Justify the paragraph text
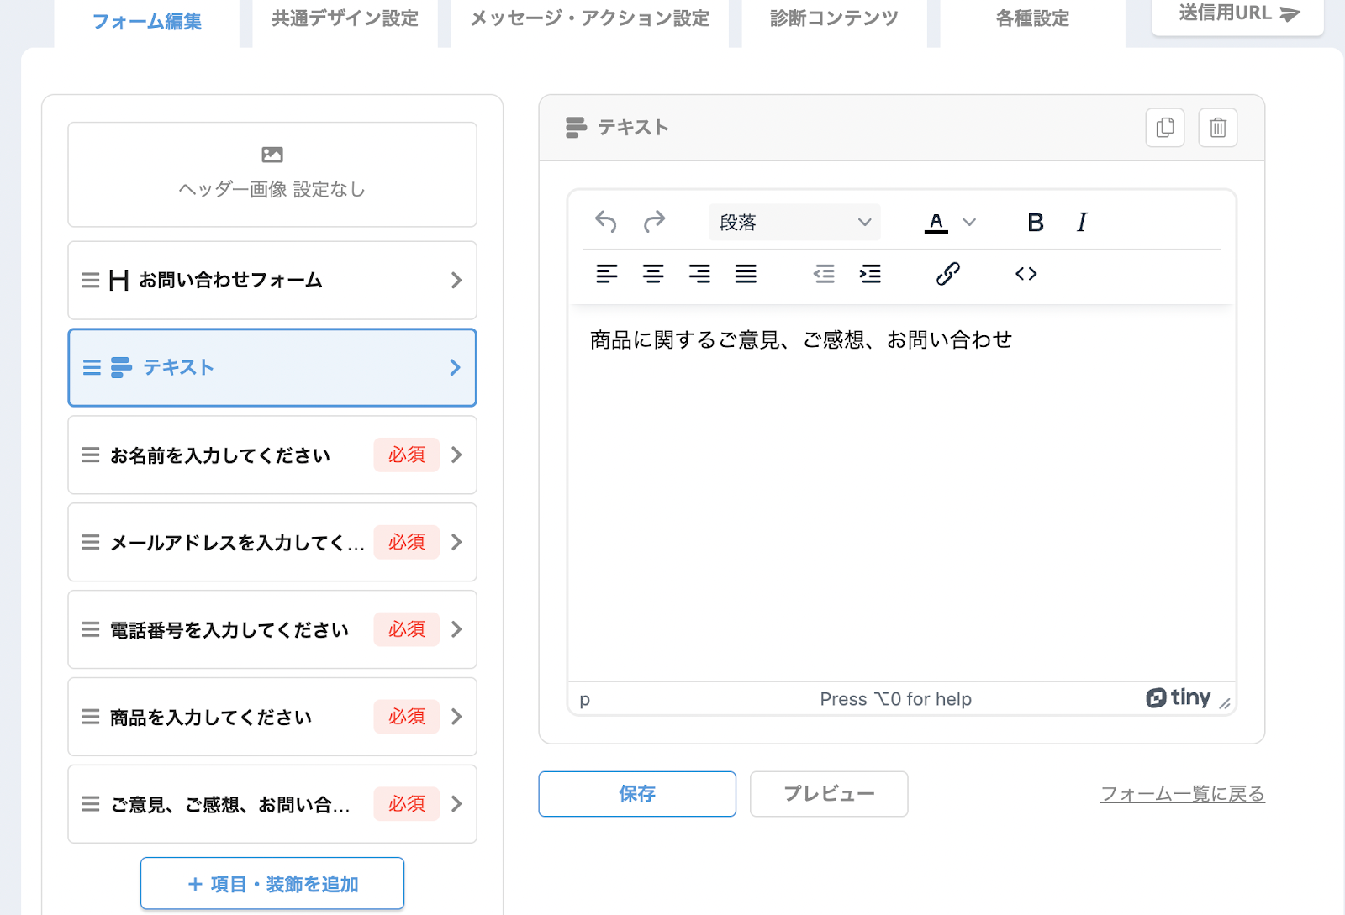The width and height of the screenshot is (1345, 915). (x=746, y=274)
